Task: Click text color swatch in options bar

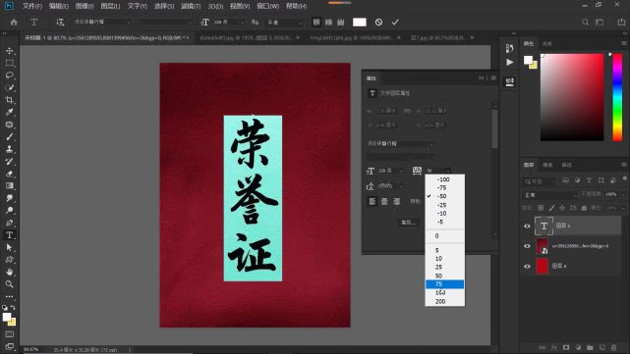Action: pos(360,23)
